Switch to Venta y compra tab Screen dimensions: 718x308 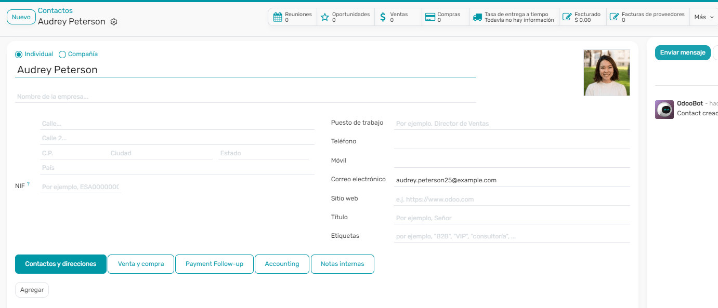tap(141, 264)
